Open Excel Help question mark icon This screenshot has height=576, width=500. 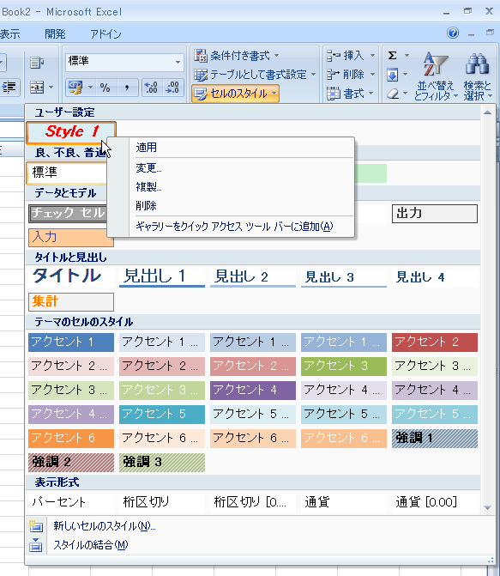pos(453,33)
